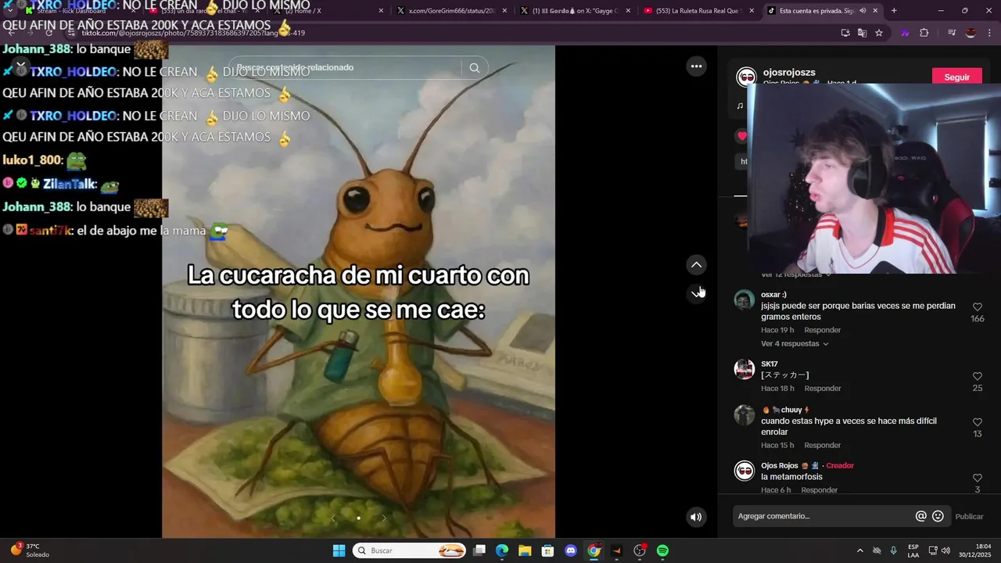
Task: Open the clock showing 18:04
Action: [x=976, y=550]
